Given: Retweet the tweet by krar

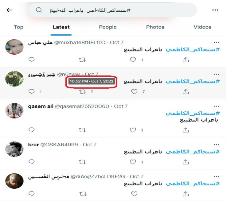Looking at the screenshot, I should (x=82, y=162).
